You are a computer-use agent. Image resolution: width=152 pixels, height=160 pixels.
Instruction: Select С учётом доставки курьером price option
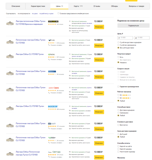pos(118,42)
